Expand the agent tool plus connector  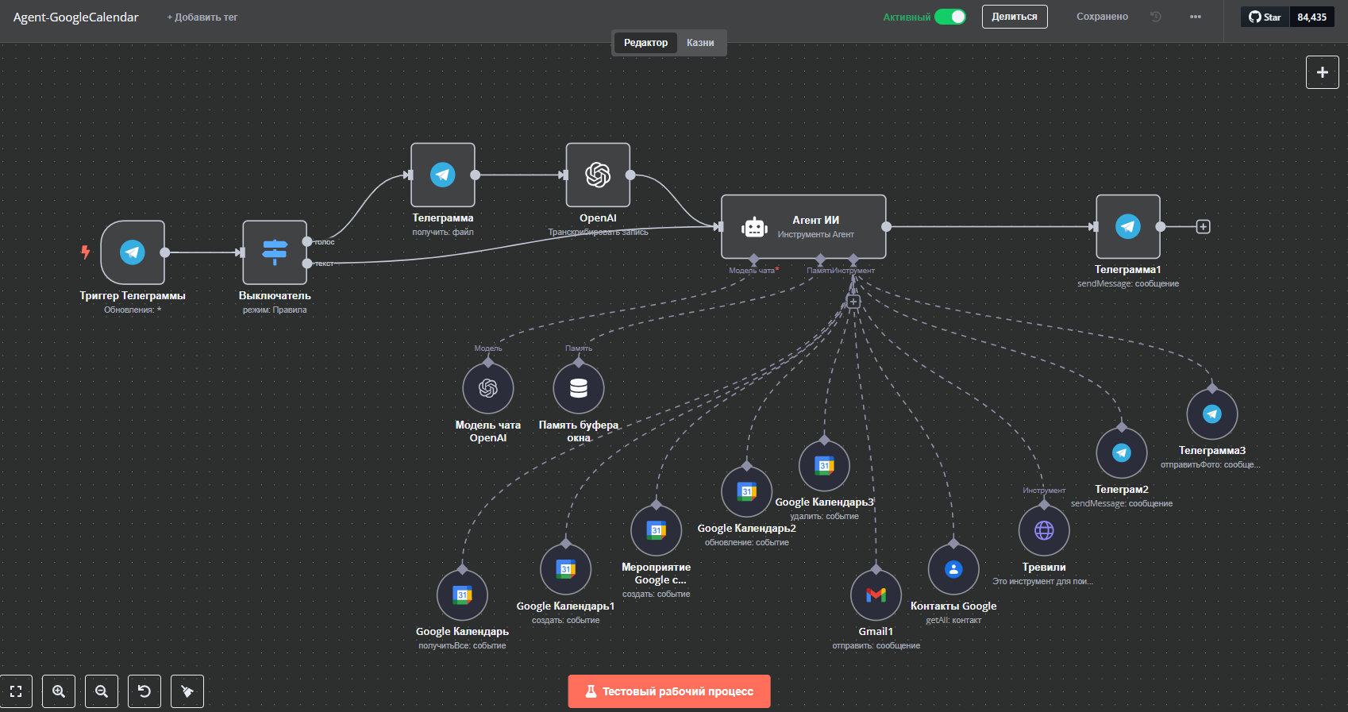(853, 302)
